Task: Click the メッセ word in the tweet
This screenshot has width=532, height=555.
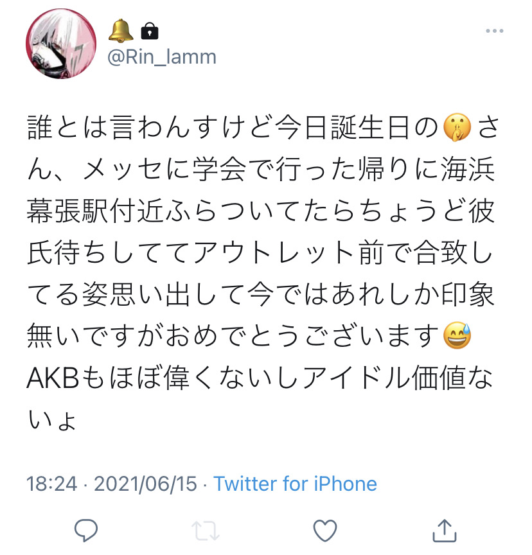Action: pyautogui.click(x=123, y=170)
